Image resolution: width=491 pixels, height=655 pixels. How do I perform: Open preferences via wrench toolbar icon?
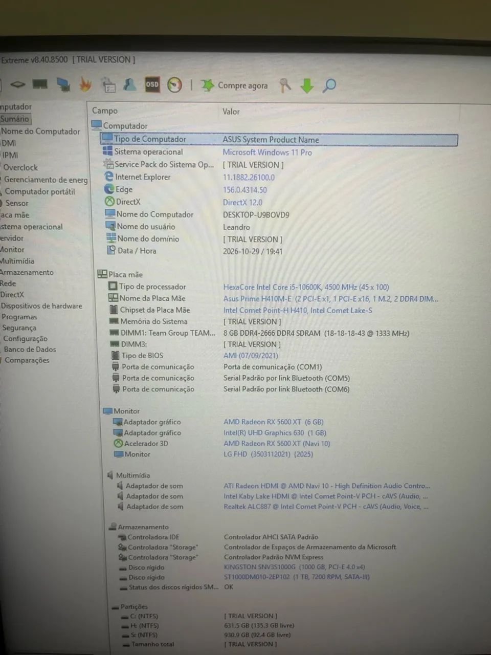click(x=285, y=85)
